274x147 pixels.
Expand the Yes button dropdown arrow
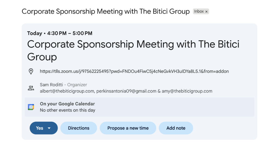[49, 128]
